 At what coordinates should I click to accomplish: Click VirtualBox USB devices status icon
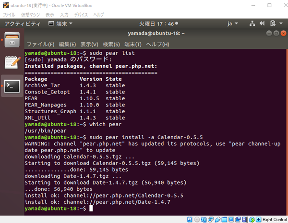click(217, 219)
